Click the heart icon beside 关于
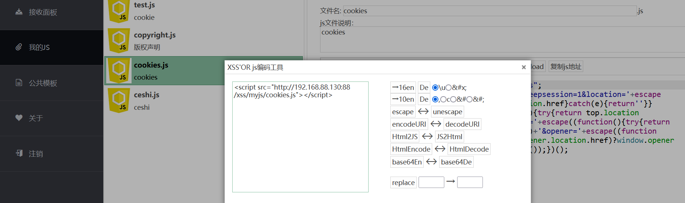685x203 pixels. pyautogui.click(x=19, y=118)
